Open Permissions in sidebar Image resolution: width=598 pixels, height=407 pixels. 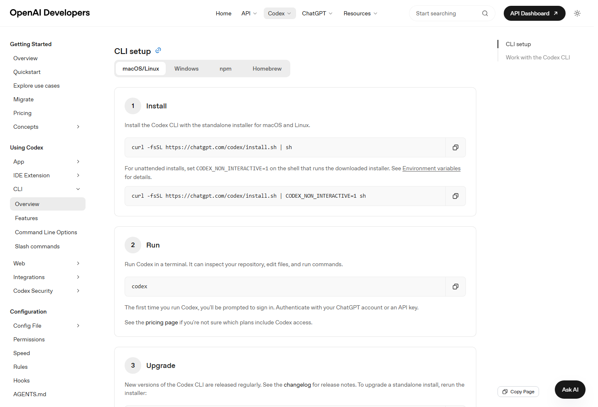click(29, 339)
